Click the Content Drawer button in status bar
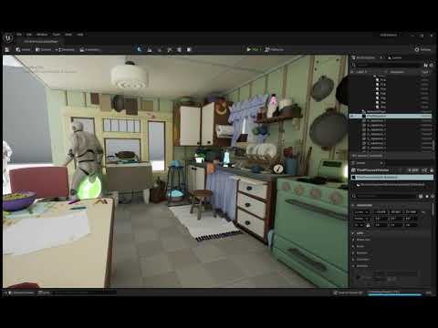This screenshot has height=328, width=438. 21,292
